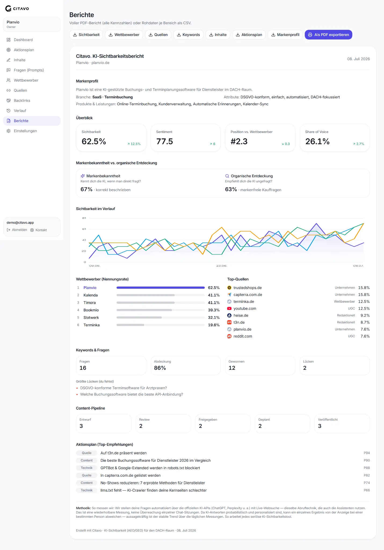Screen dimensions: 384x550
Task: Click the Quellen link icon in sidebar
Action: tap(9, 91)
